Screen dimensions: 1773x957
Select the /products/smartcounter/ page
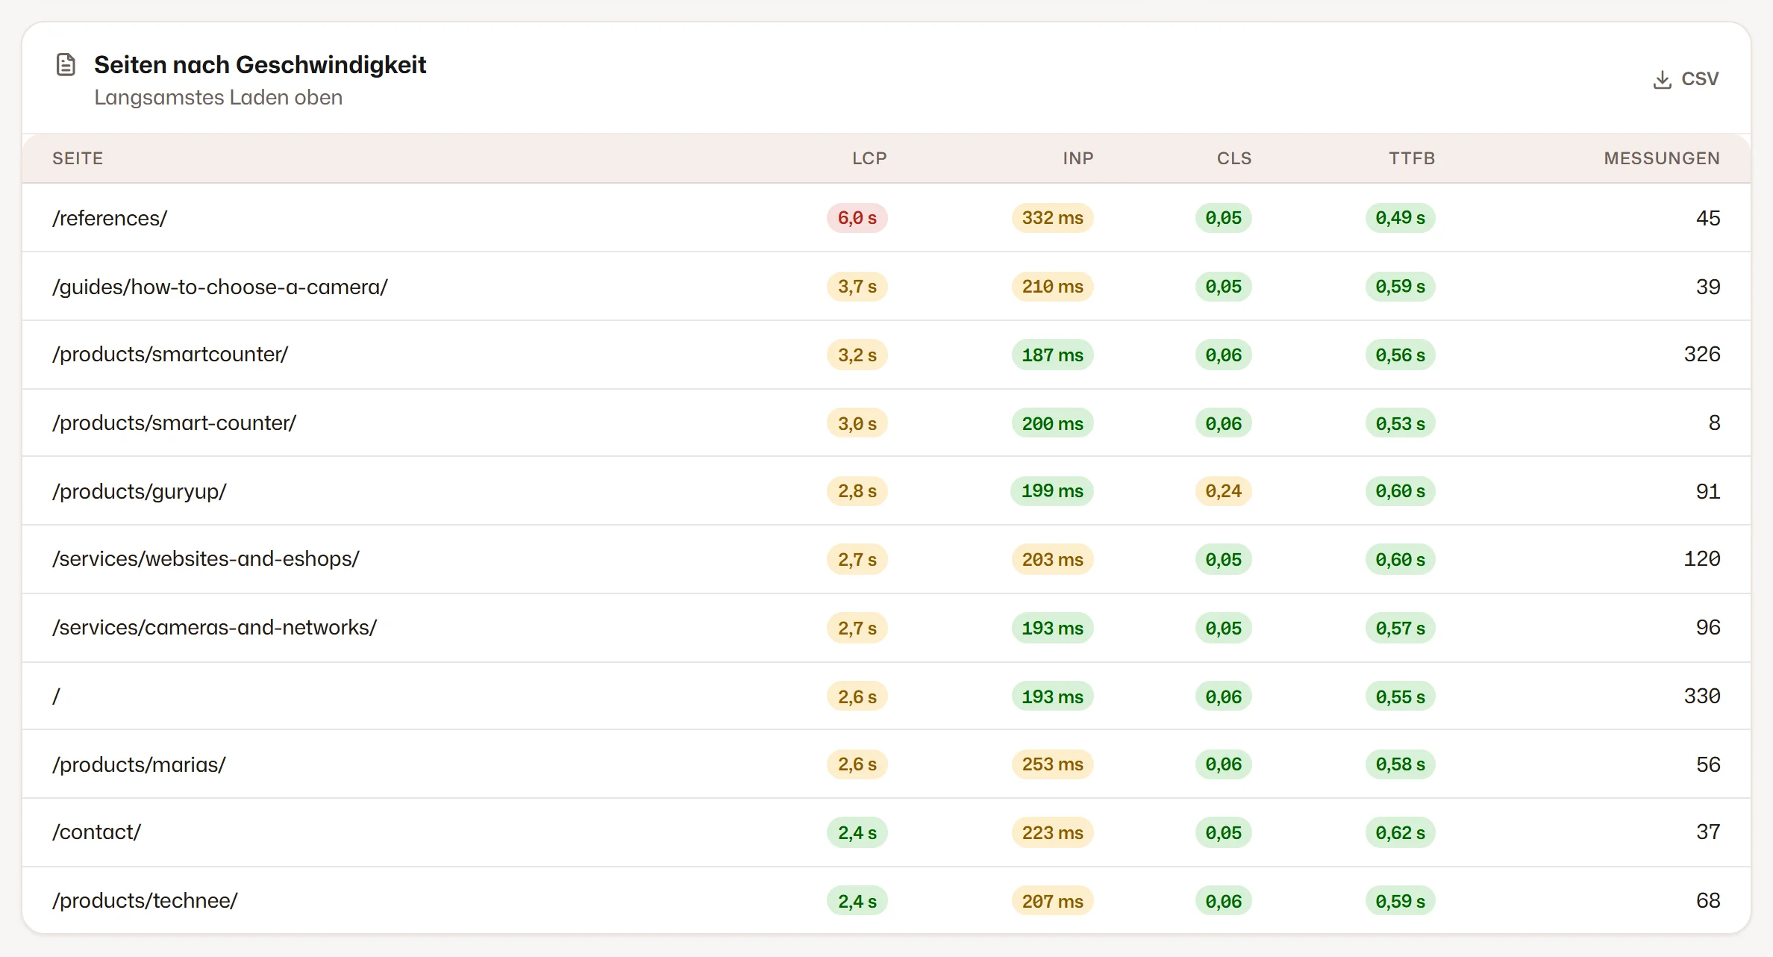(886, 355)
